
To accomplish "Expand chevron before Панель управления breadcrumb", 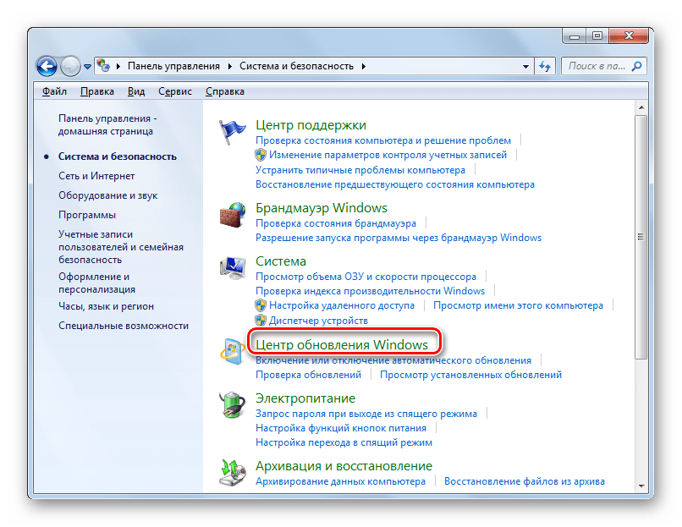I will [118, 67].
